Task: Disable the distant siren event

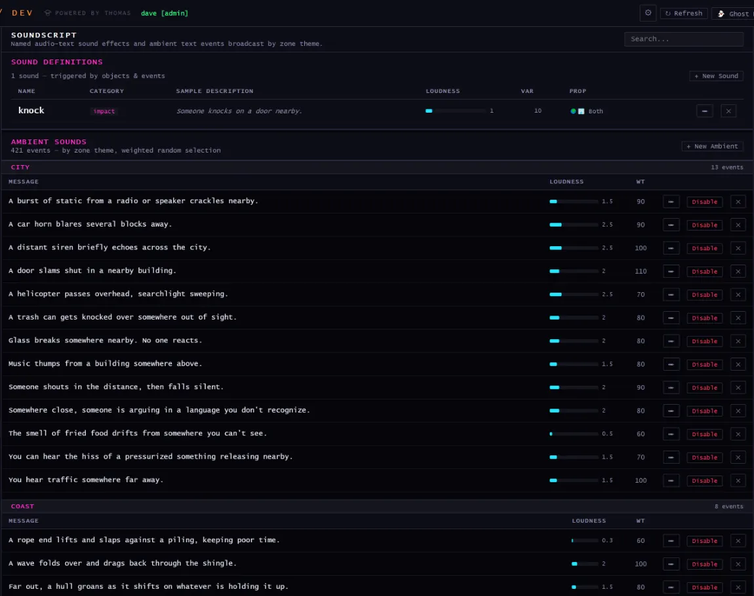Action: [x=704, y=248]
